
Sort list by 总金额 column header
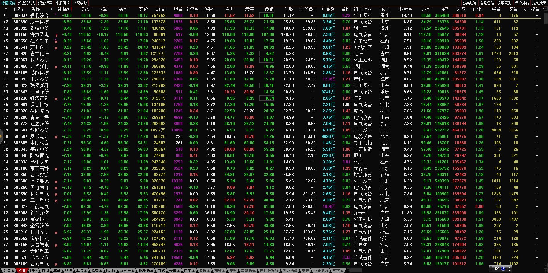[328, 9]
